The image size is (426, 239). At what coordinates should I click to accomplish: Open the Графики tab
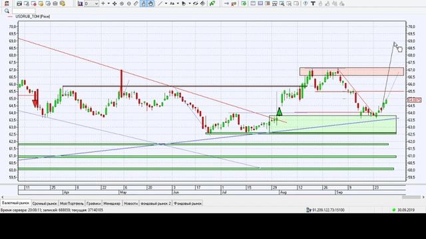tap(94, 203)
